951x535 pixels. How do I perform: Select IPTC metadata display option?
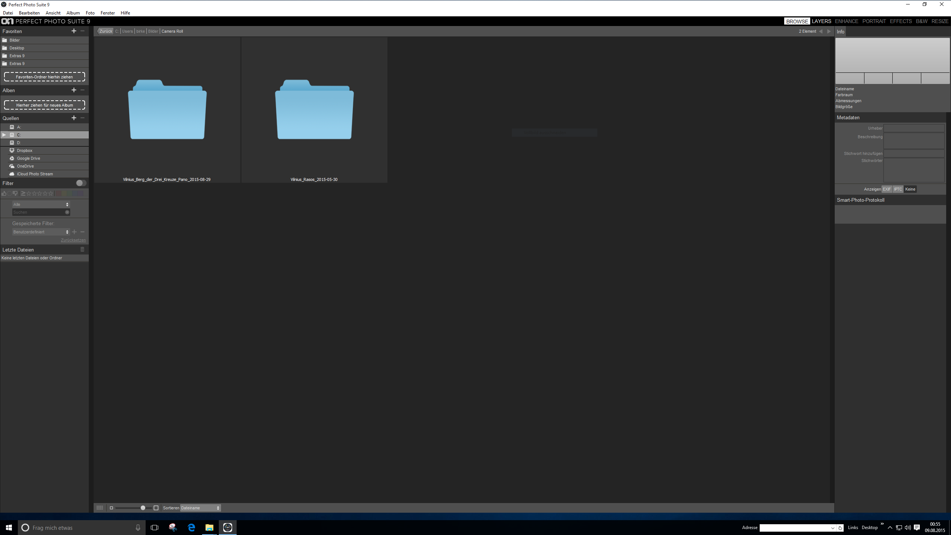pyautogui.click(x=898, y=189)
